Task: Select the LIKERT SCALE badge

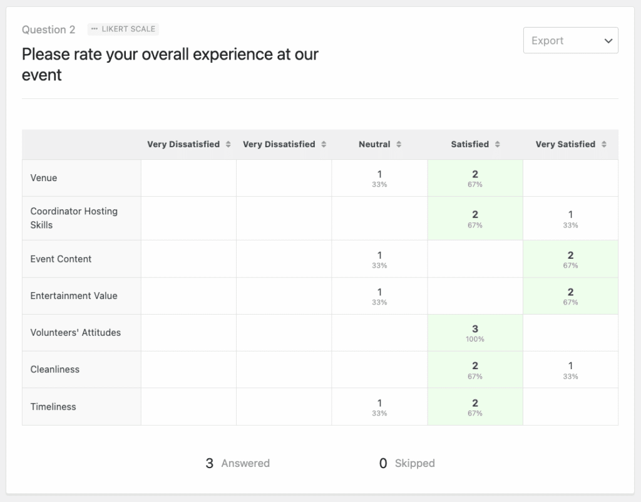Action: 123,29
